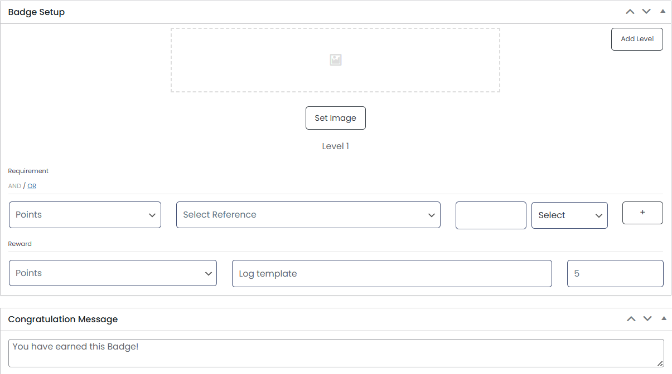
Task: Switch requirement logic to OR
Action: pyautogui.click(x=32, y=186)
